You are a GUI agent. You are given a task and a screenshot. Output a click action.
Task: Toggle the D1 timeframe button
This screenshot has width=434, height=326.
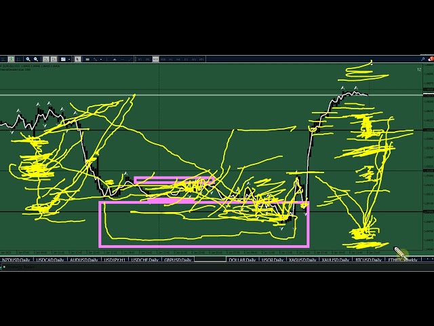185,59
